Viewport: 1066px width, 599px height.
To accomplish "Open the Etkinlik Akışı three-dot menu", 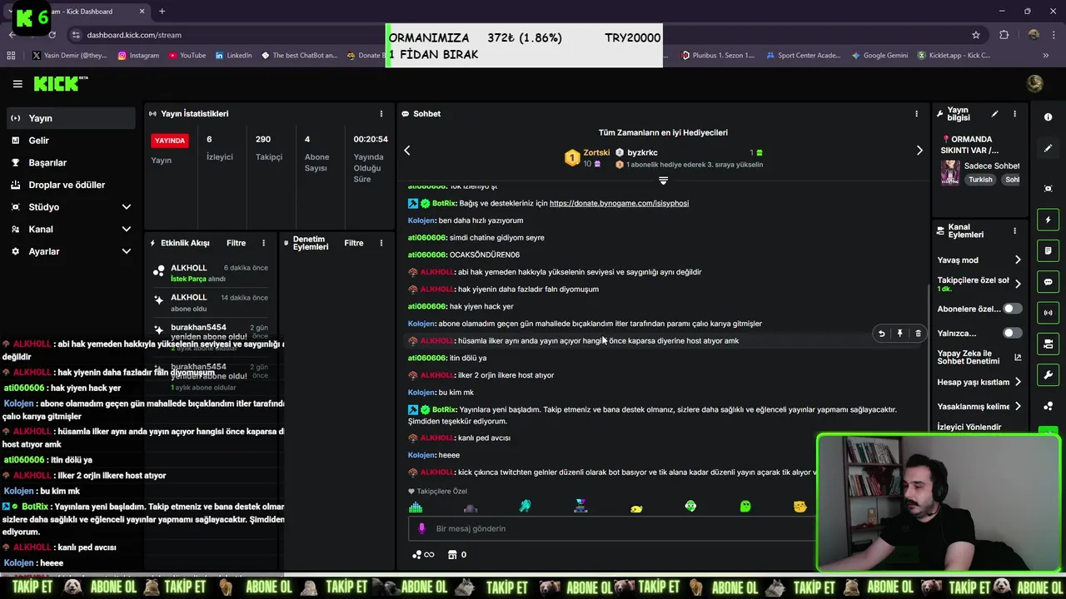I will [263, 243].
